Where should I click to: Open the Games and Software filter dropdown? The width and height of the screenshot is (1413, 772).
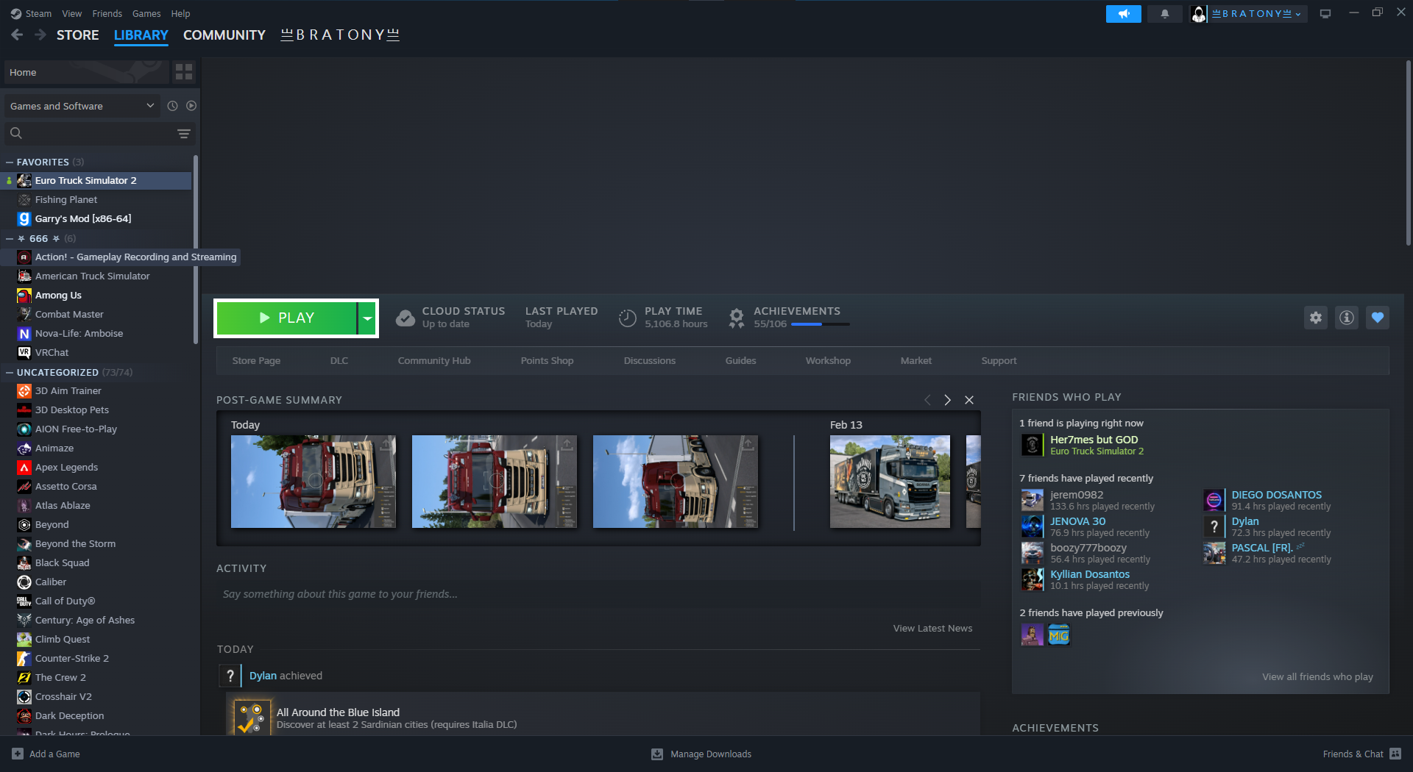[82, 106]
